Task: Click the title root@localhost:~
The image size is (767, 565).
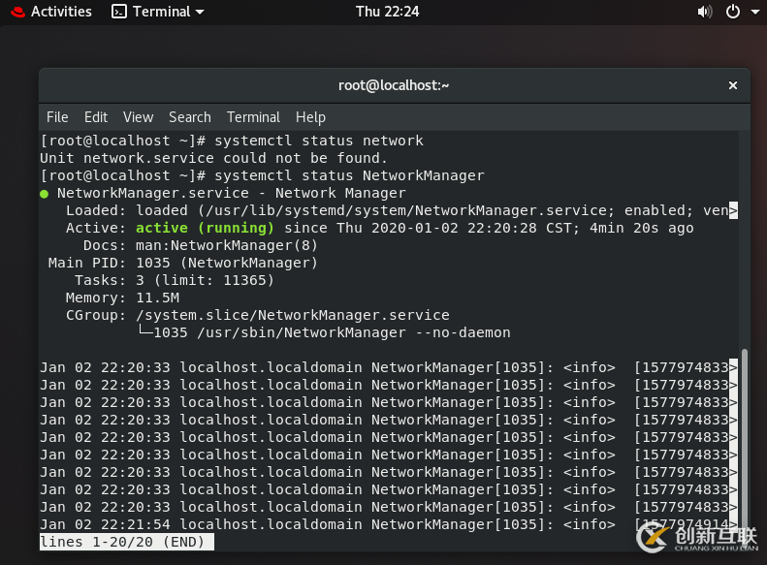Action: click(x=394, y=85)
